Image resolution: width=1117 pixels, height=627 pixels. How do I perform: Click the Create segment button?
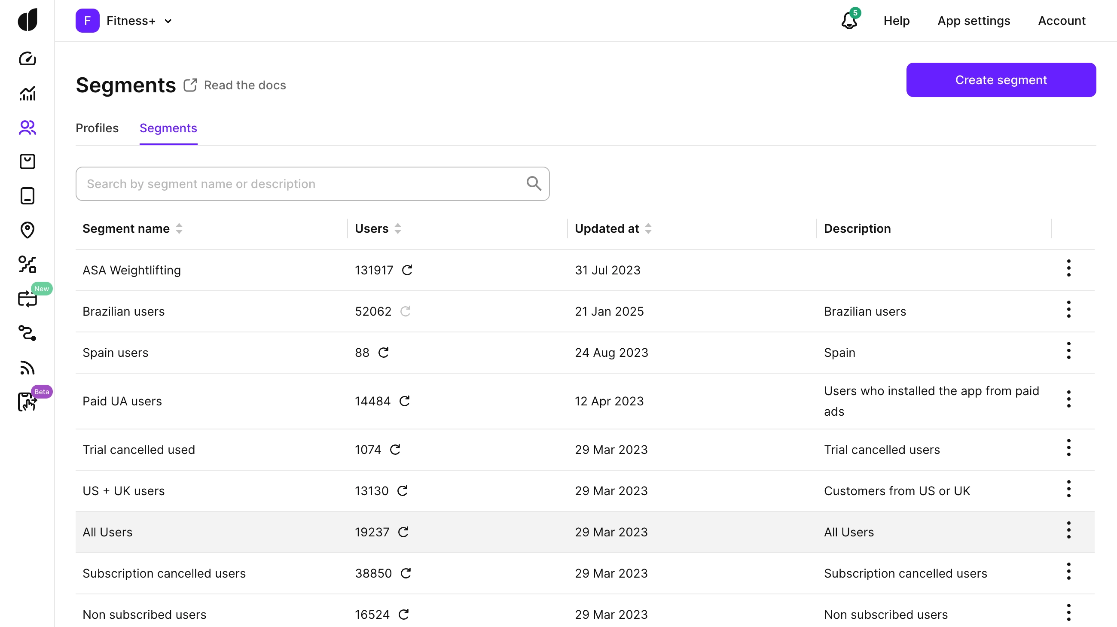click(1001, 80)
